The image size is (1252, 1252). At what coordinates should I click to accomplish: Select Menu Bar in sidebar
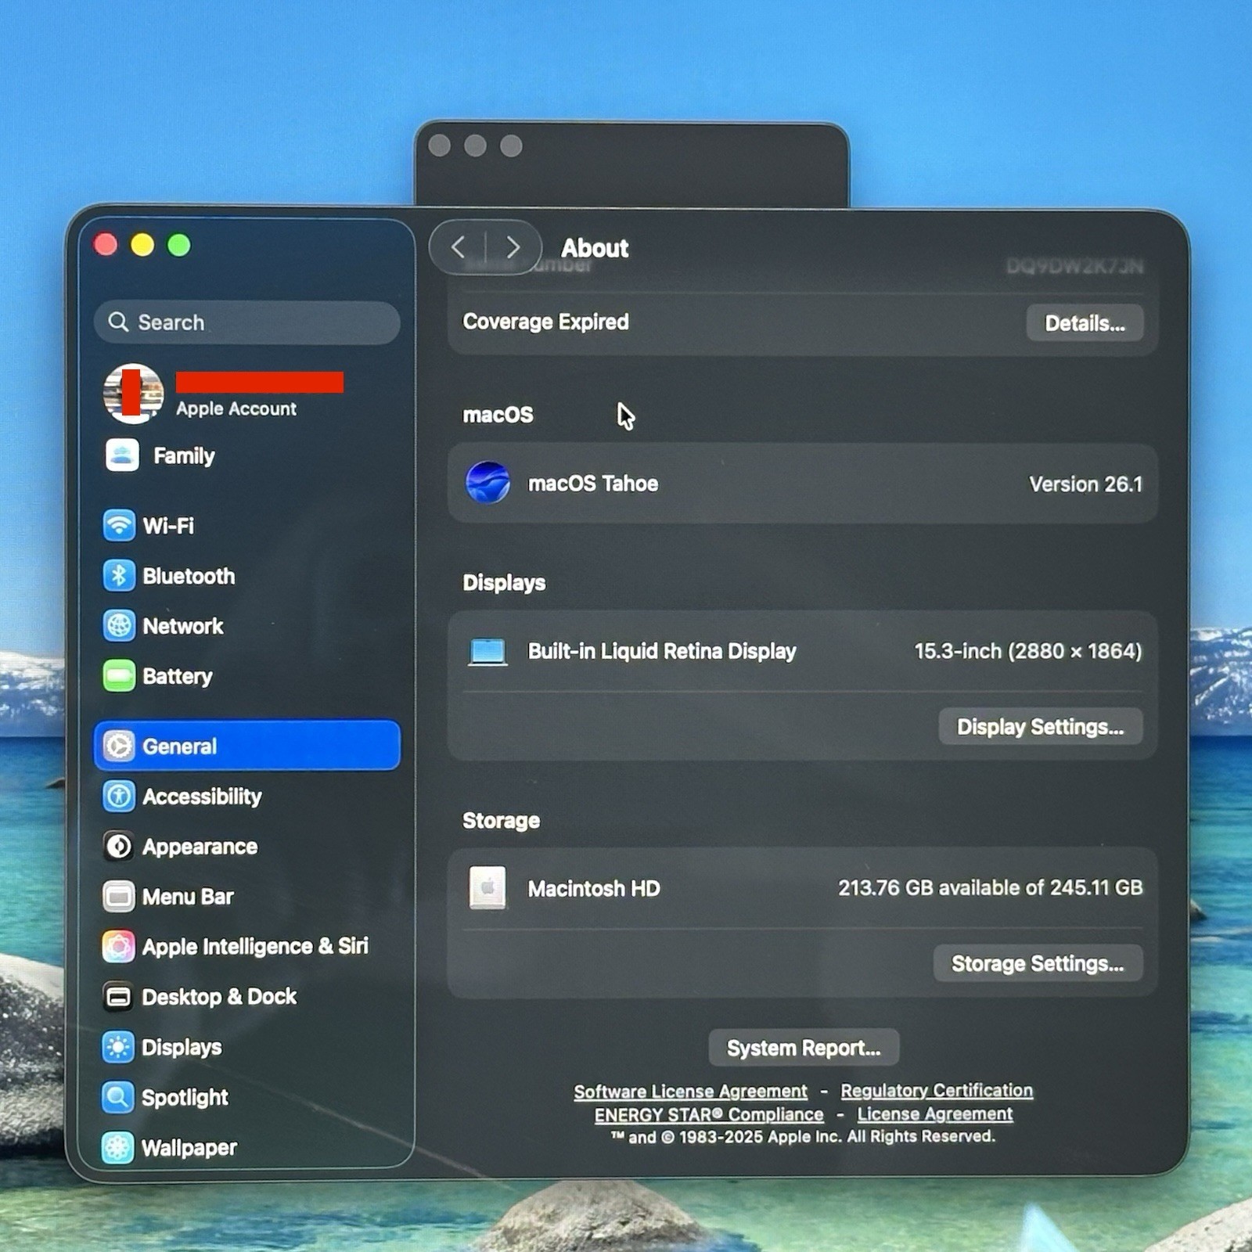click(187, 897)
